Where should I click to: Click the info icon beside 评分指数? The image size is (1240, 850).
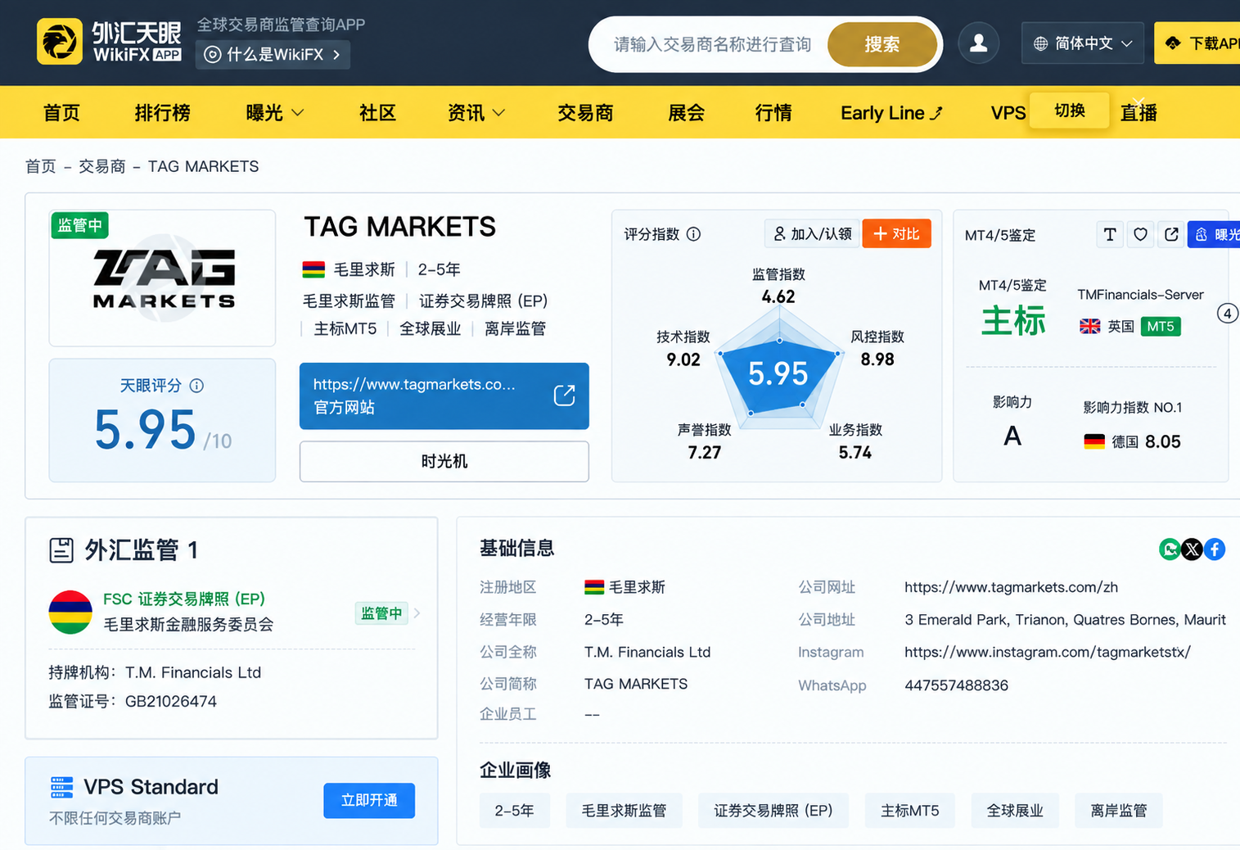693,234
